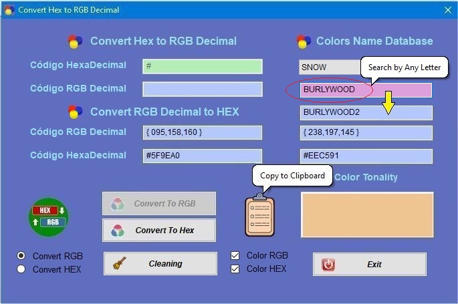Click the disabled Convert To RGB button
458x304 pixels.
click(159, 204)
